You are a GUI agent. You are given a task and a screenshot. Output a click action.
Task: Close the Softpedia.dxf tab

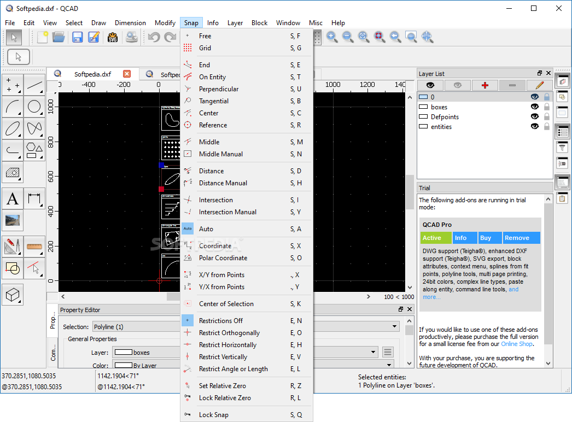(127, 74)
